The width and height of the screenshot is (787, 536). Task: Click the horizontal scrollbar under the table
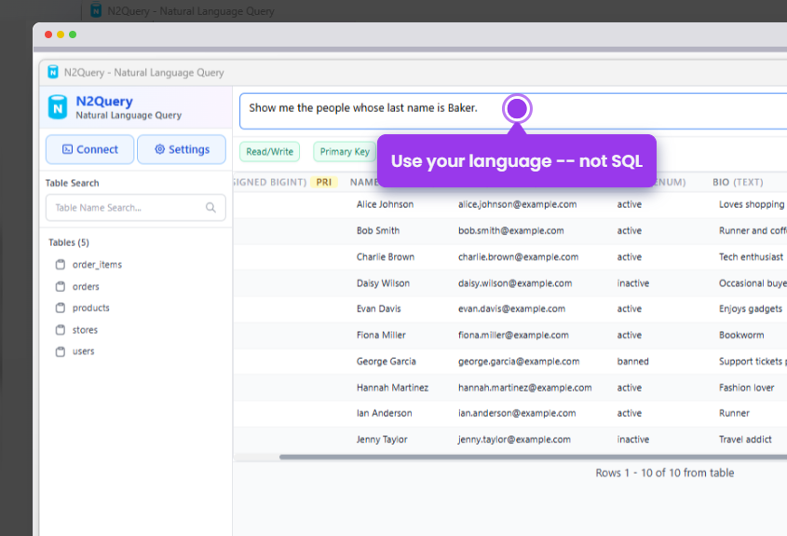point(533,457)
